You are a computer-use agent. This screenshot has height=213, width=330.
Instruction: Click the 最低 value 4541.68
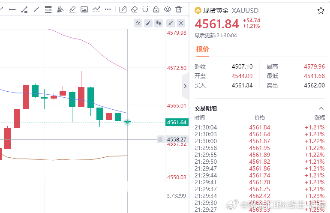(314, 76)
